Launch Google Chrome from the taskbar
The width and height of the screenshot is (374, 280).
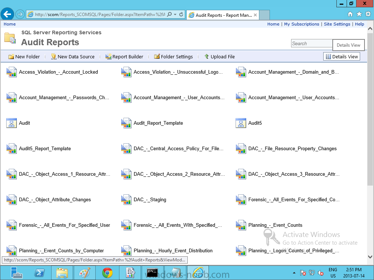[x=107, y=273]
